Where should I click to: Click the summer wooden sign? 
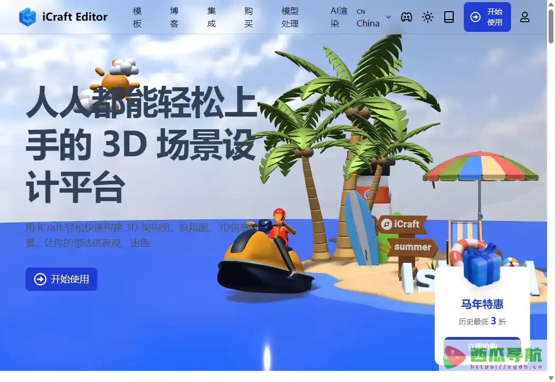(413, 246)
